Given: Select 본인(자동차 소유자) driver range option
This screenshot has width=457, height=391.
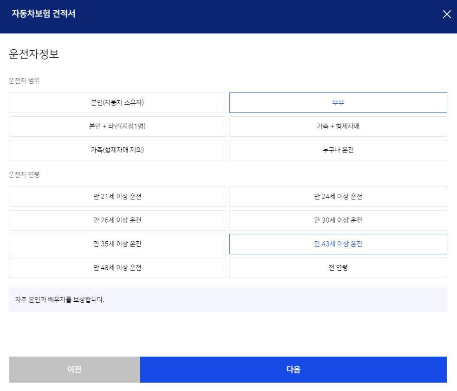Looking at the screenshot, I should [117, 103].
